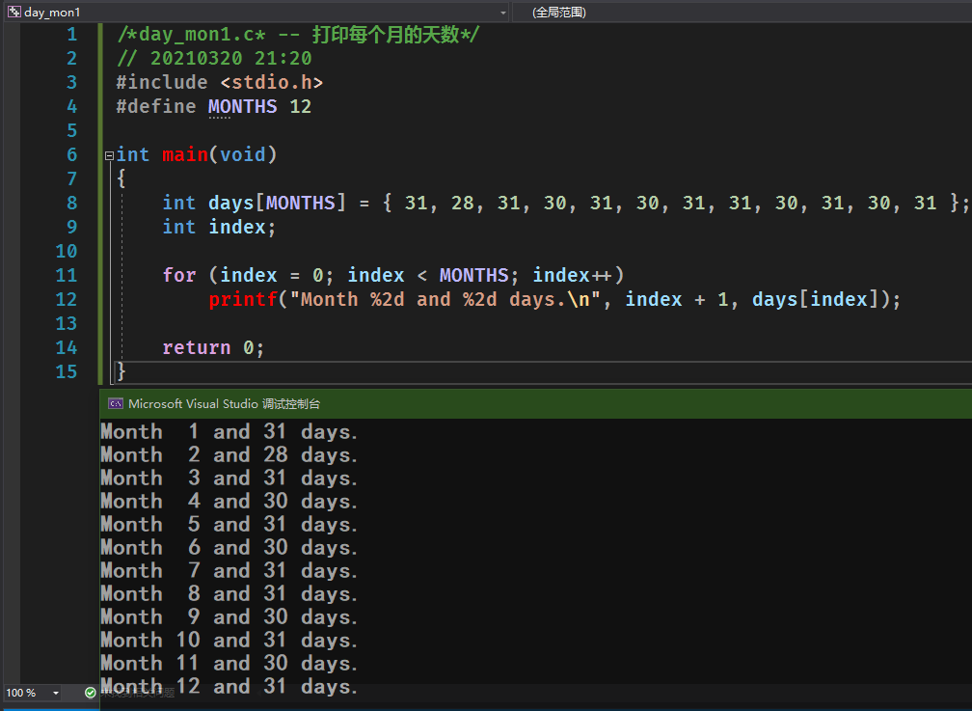The image size is (972, 711).
Task: Click MONTHS in the #define line
Action: pyautogui.click(x=242, y=107)
